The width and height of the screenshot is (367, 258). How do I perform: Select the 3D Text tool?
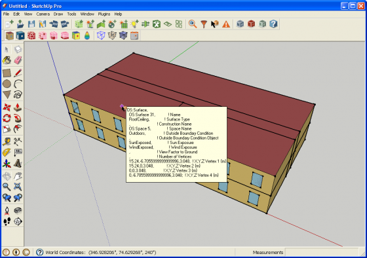tap(18, 163)
